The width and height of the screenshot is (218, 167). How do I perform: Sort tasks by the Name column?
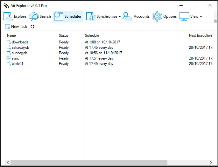click(11, 35)
